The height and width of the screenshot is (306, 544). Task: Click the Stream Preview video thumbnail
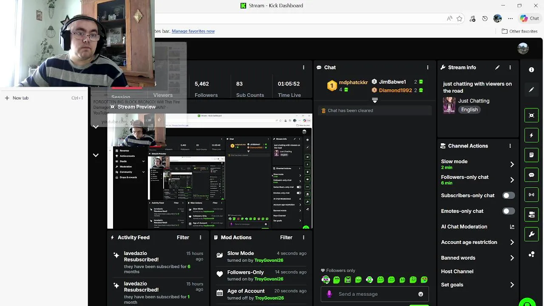pyautogui.click(x=210, y=171)
